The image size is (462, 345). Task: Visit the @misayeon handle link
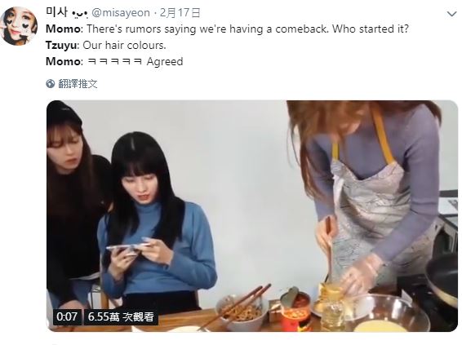121,13
